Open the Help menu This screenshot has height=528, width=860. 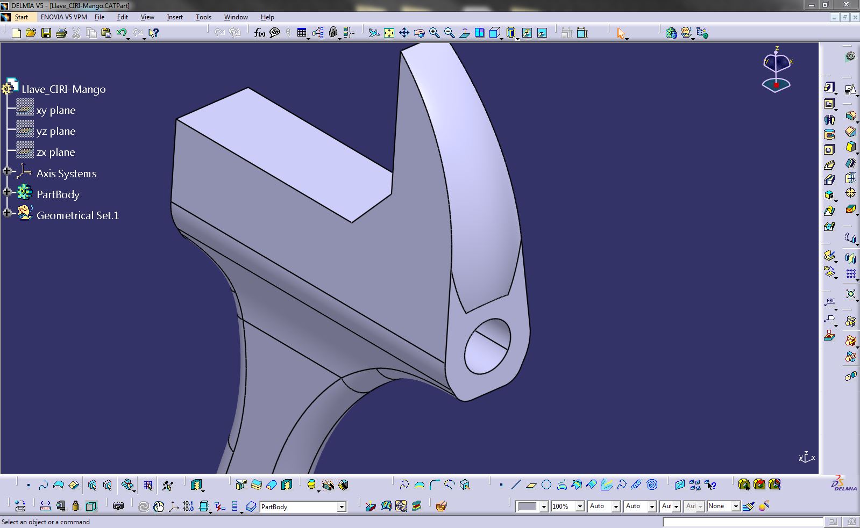point(267,17)
